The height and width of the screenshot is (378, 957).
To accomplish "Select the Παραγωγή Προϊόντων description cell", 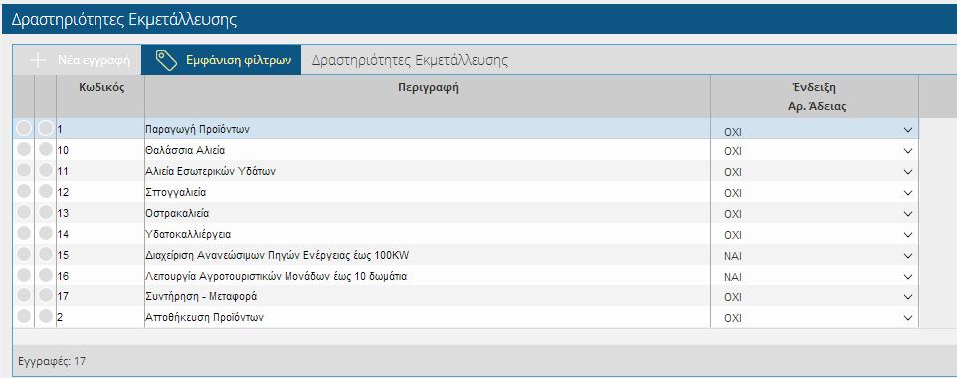I will pyautogui.click(x=428, y=129).
